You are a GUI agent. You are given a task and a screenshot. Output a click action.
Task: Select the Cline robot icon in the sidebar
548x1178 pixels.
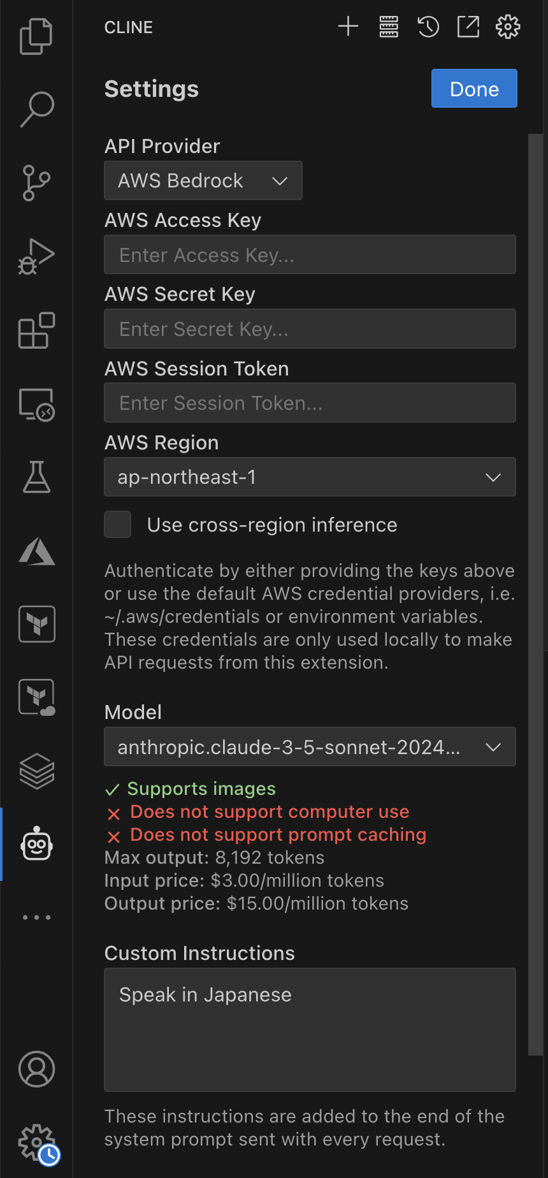pos(36,844)
